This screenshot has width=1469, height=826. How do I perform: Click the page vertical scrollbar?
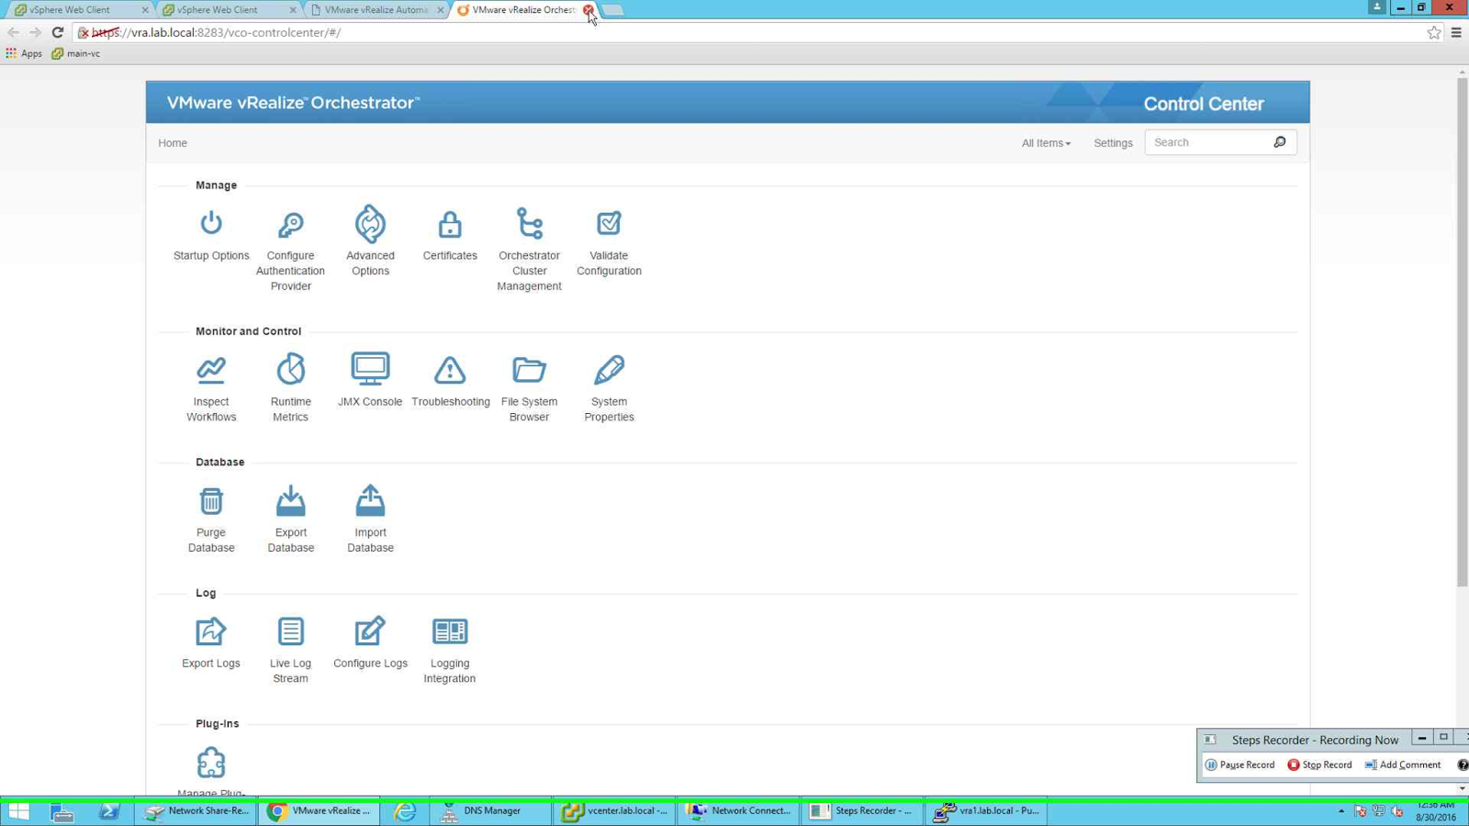[1463, 330]
